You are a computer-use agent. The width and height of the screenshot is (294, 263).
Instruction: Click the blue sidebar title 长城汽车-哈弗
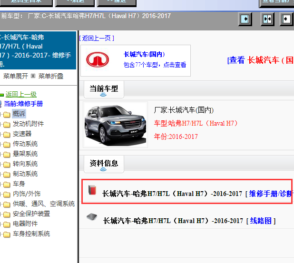[x=38, y=50]
